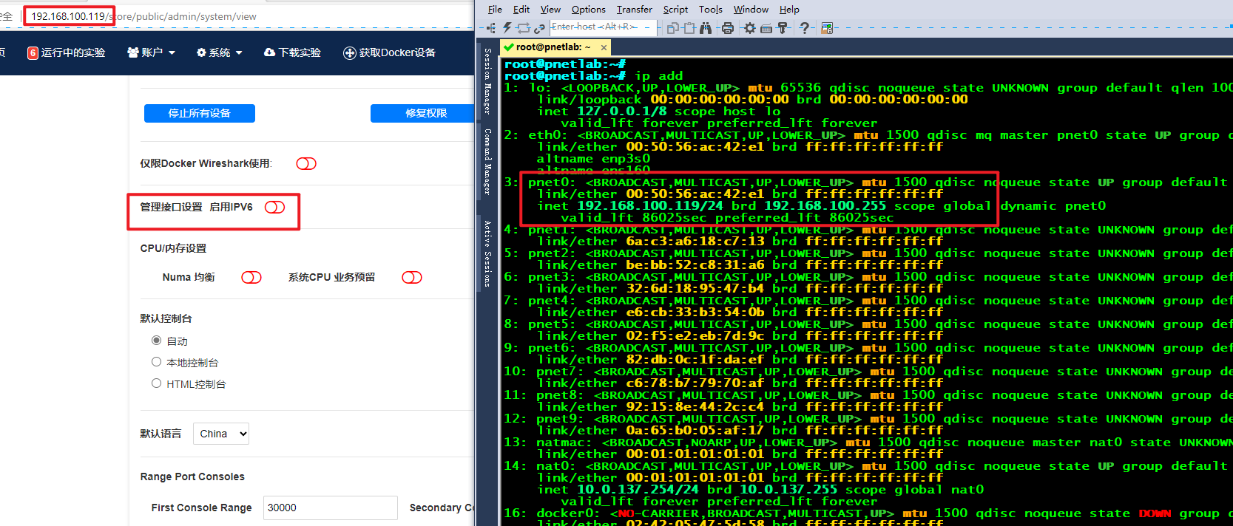Click the 修复权限 button
1233x526 pixels.
[425, 113]
